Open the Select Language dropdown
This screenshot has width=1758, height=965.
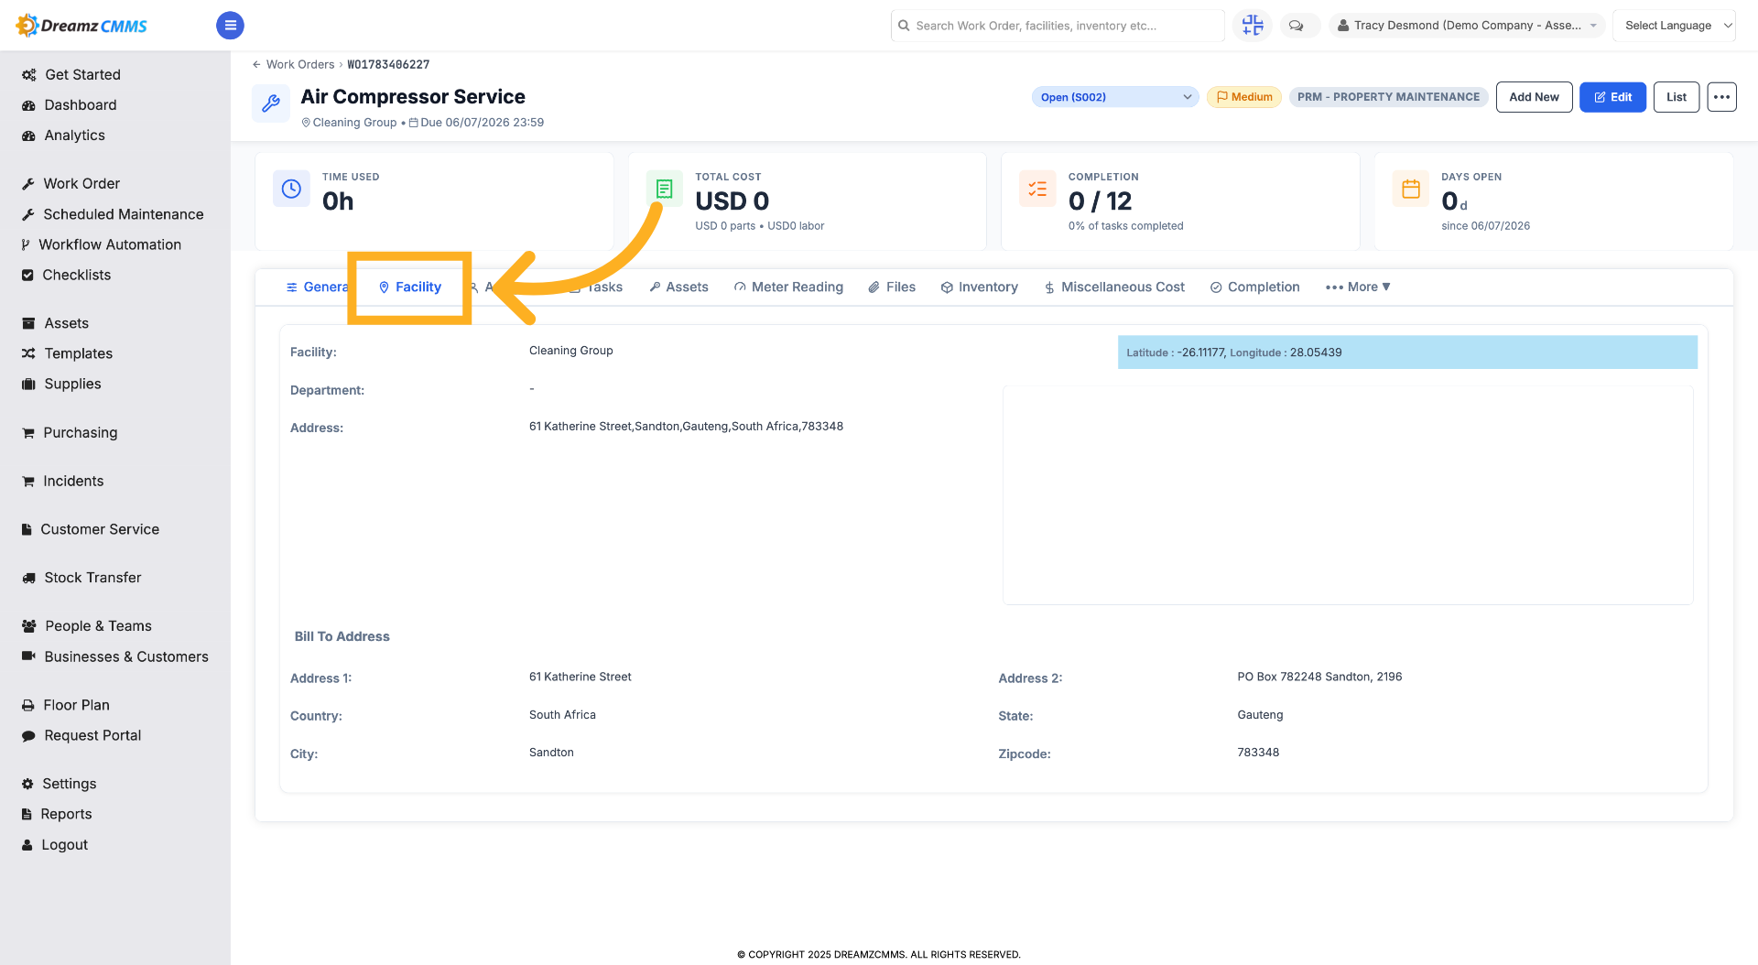coord(1674,26)
